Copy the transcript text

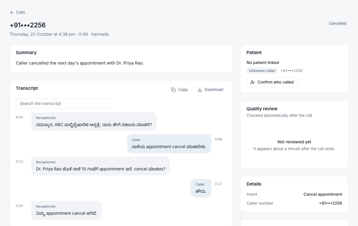click(180, 90)
